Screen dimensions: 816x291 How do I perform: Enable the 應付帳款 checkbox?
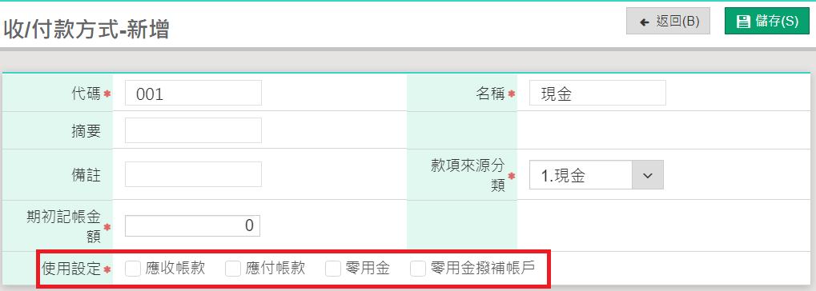232,268
